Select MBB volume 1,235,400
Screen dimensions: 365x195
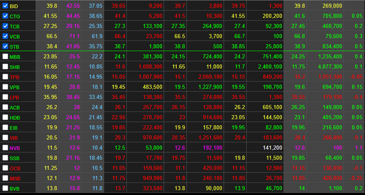329,57
